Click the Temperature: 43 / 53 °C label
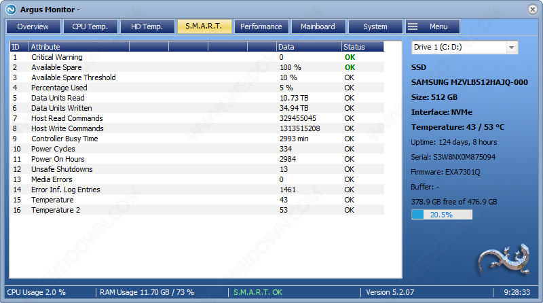This screenshot has height=303, width=543. (x=457, y=127)
